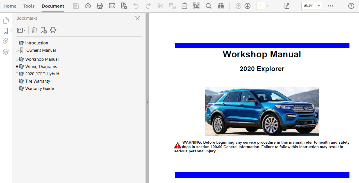Switch to the Tools tab
The height and width of the screenshot is (183, 359).
tap(29, 6)
